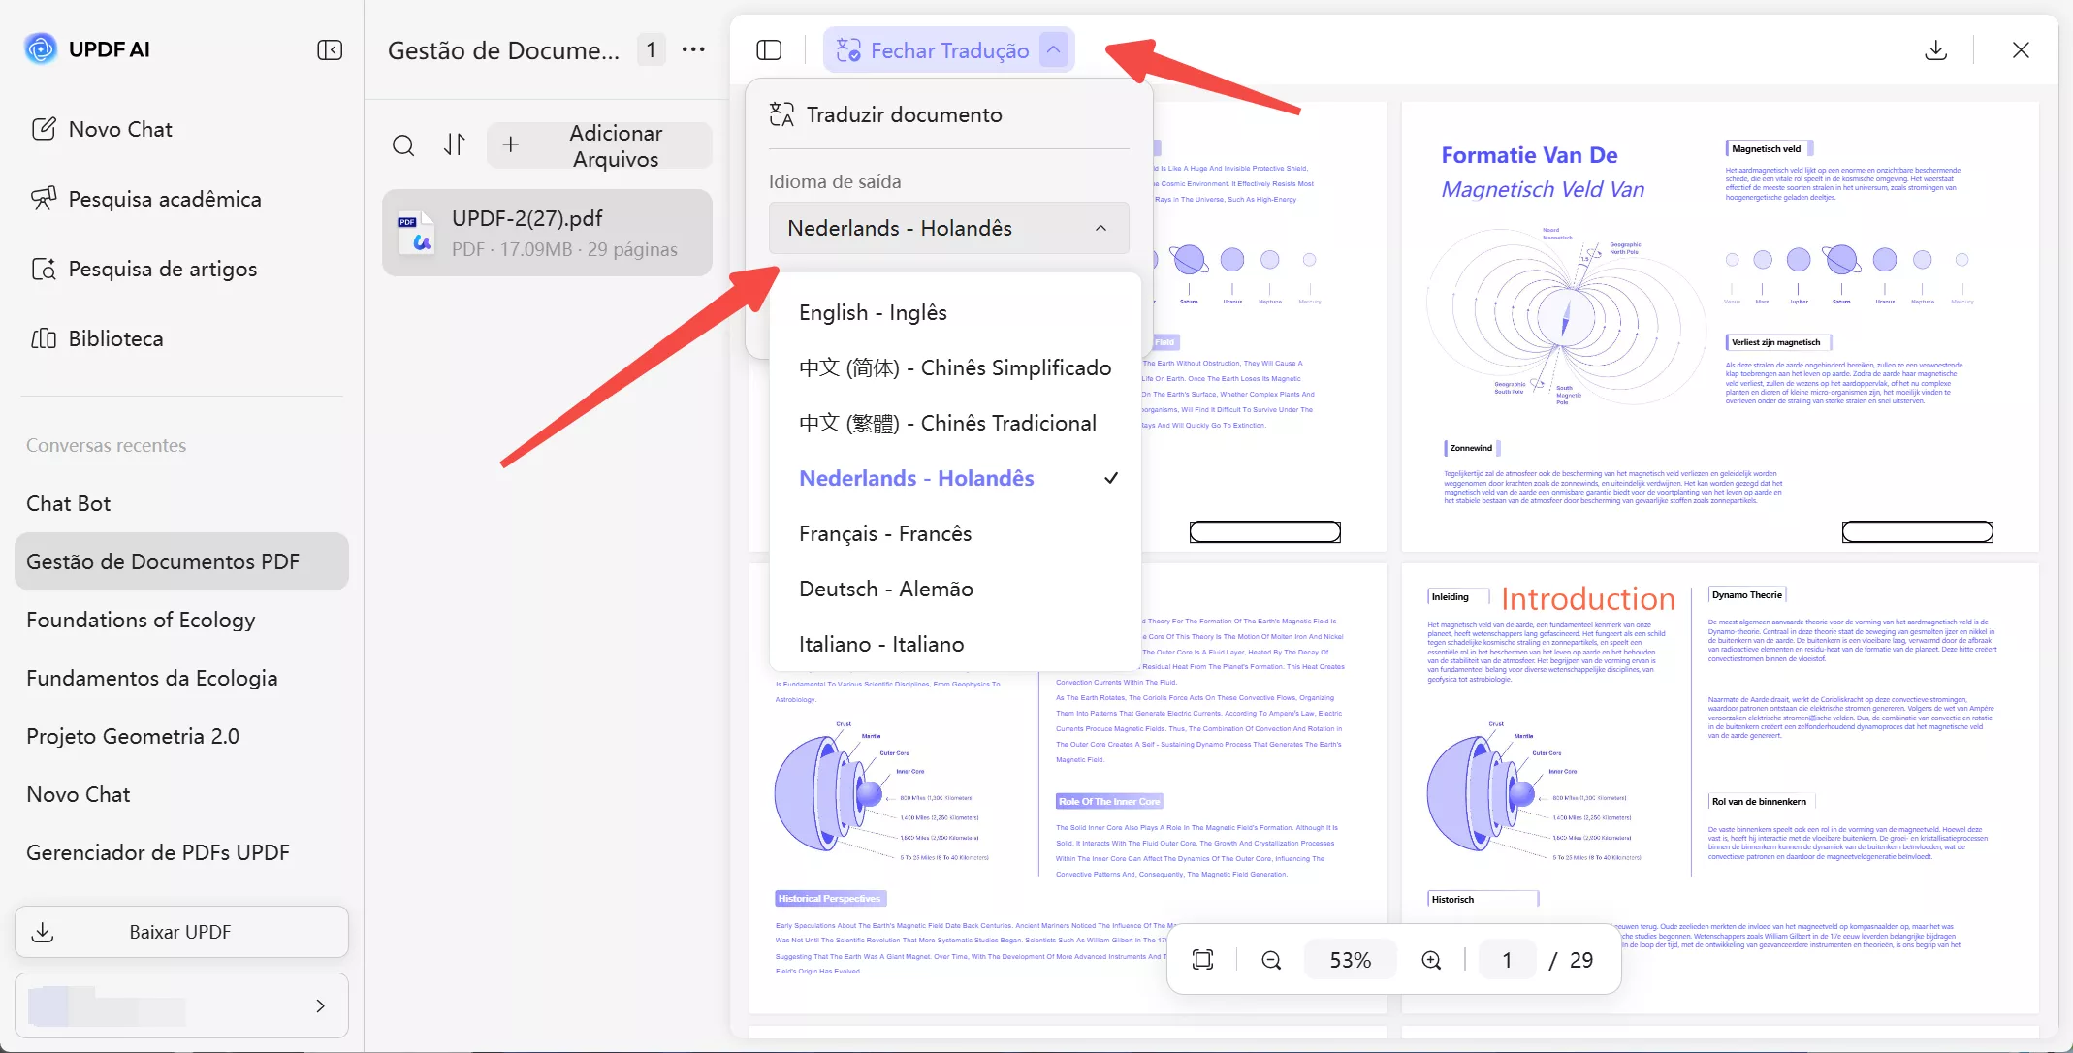Screen dimensions: 2073x1053
Task: Click the fit page icon
Action: point(1202,960)
